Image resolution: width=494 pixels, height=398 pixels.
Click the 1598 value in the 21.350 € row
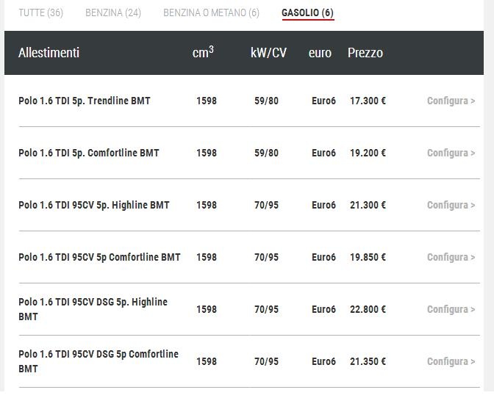tap(207, 361)
